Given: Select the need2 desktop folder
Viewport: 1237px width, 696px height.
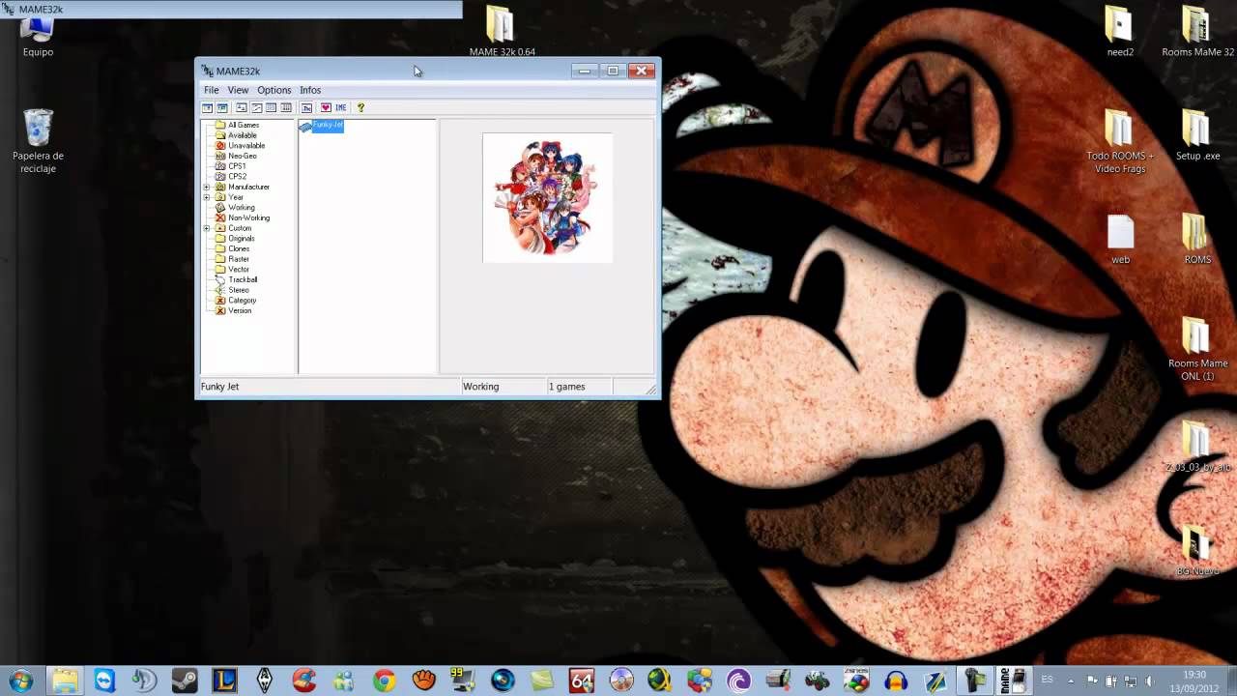Looking at the screenshot, I should (x=1120, y=31).
